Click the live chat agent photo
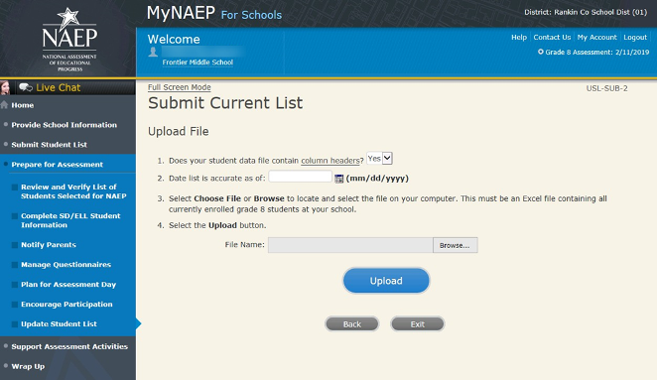This screenshot has height=380, width=657. click(5, 87)
